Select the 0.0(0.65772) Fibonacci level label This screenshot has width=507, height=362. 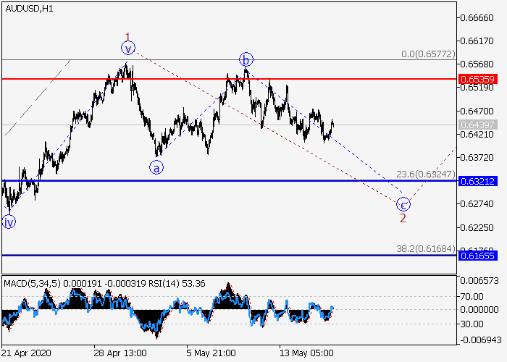click(x=426, y=54)
